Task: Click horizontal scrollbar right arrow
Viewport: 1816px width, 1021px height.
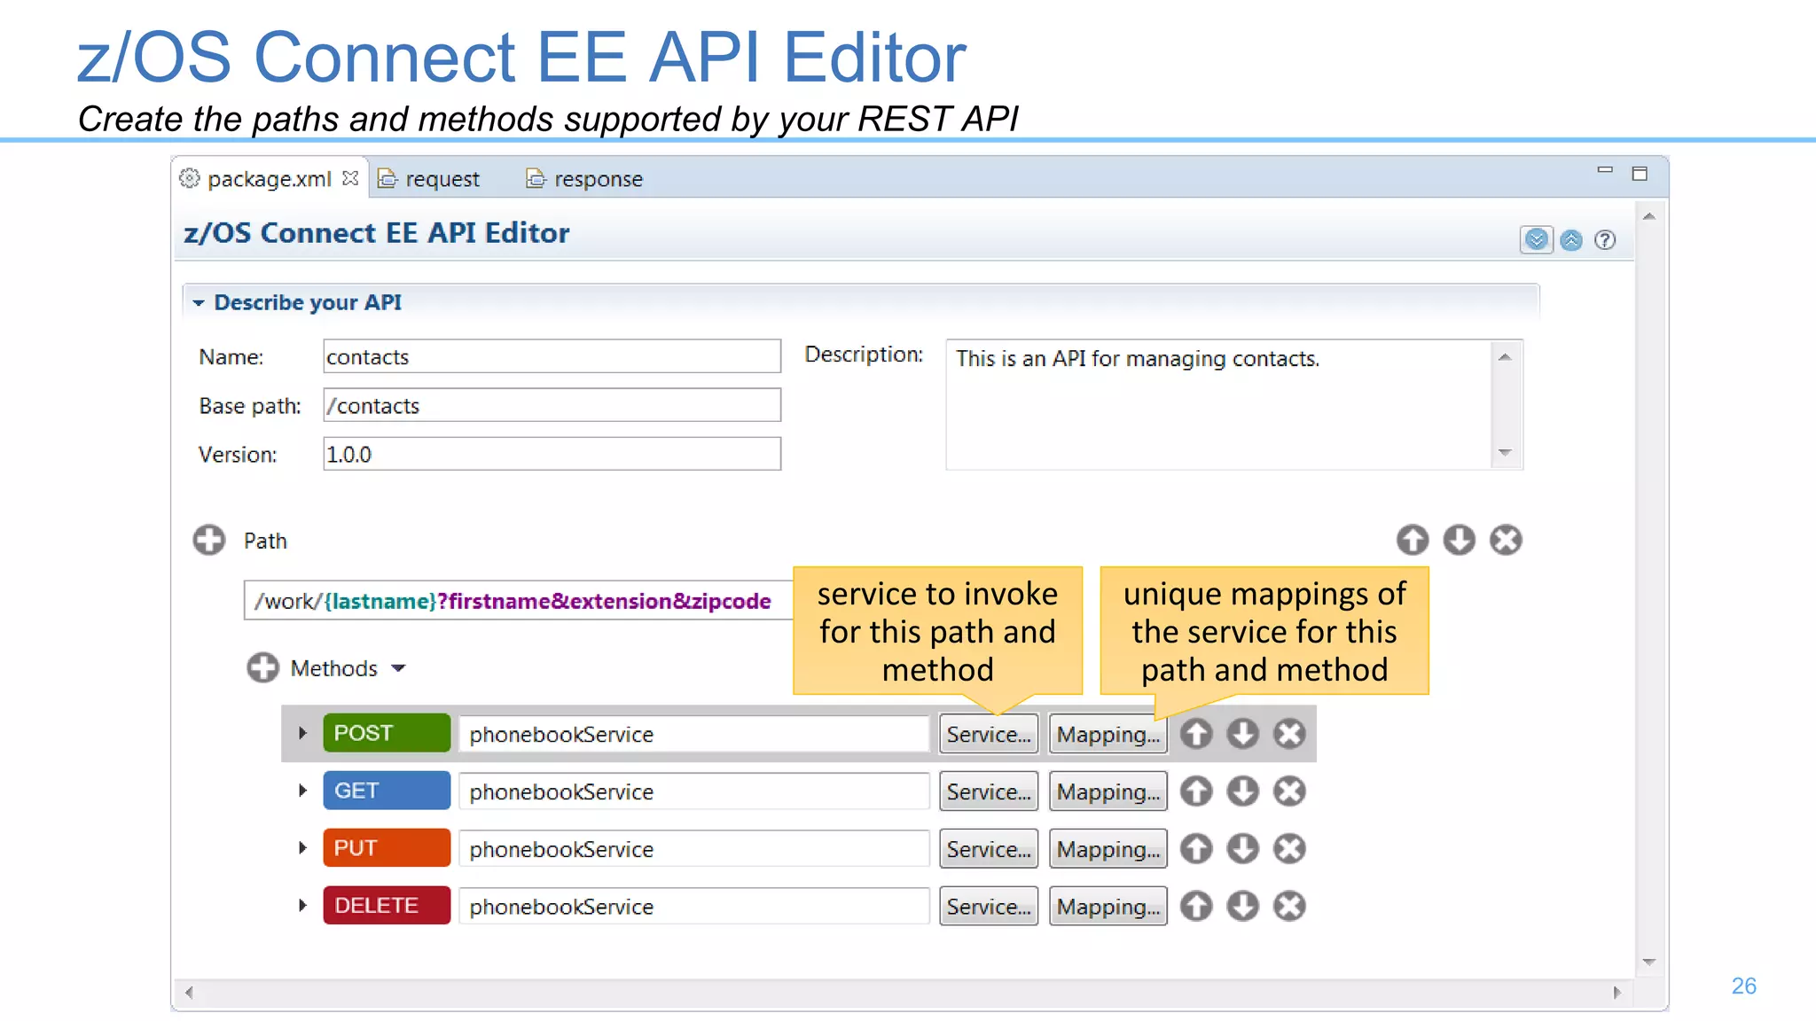Action: tap(1617, 993)
